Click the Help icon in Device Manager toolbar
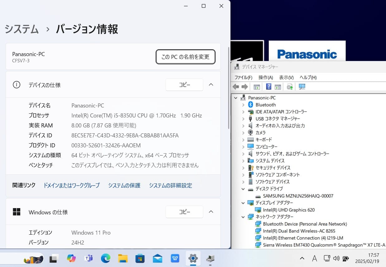 (x=268, y=87)
